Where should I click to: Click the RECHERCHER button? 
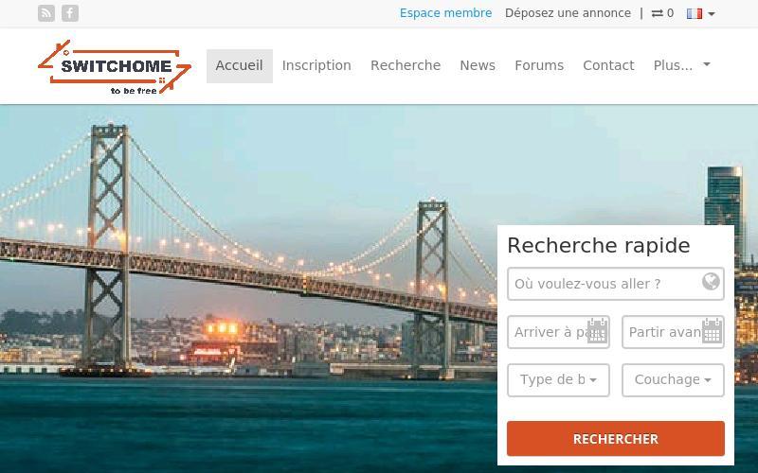tap(615, 439)
